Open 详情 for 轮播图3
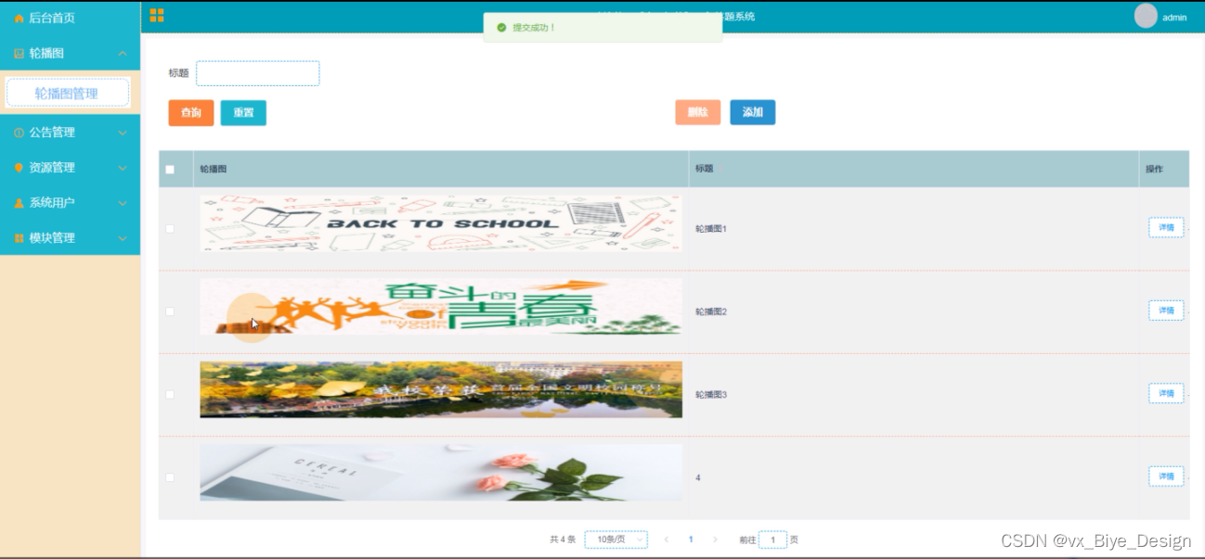 point(1166,394)
